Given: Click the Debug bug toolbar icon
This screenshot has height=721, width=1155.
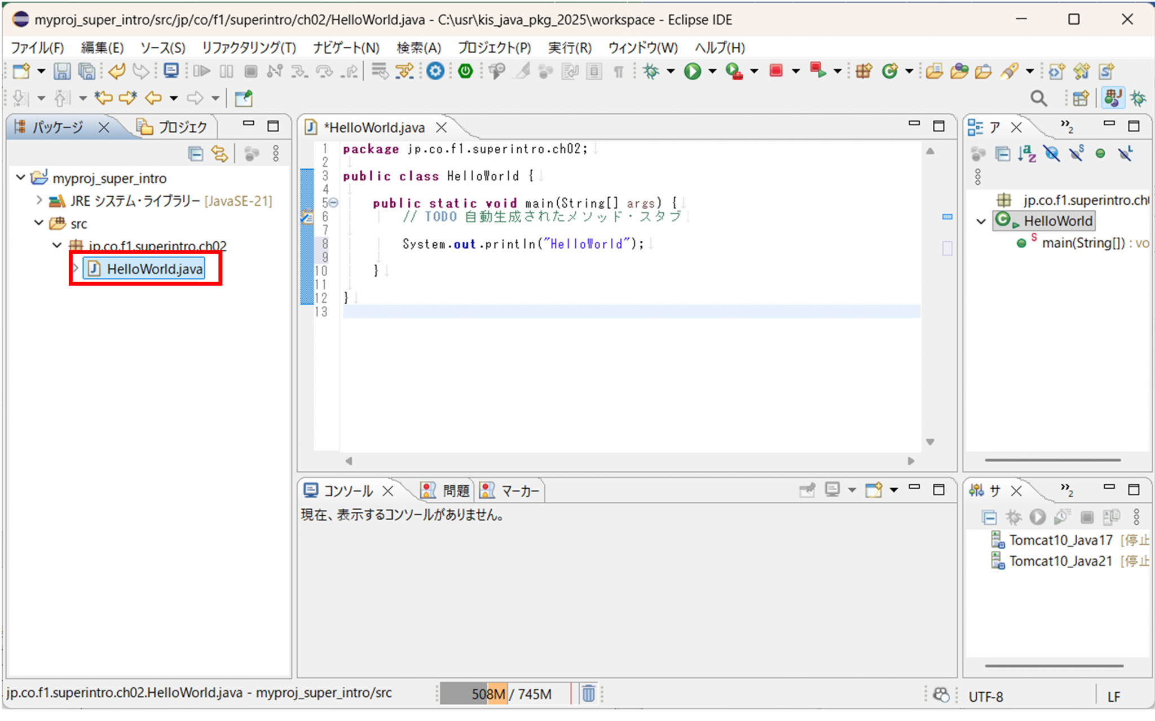Looking at the screenshot, I should point(651,72).
